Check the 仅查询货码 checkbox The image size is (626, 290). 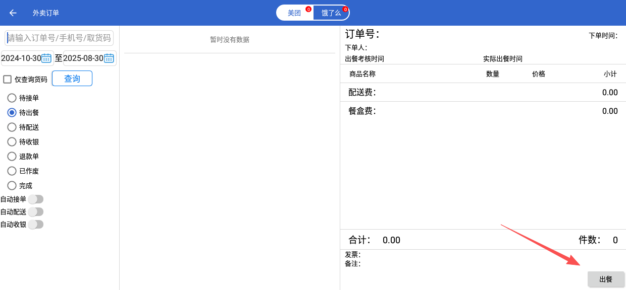(x=8, y=79)
